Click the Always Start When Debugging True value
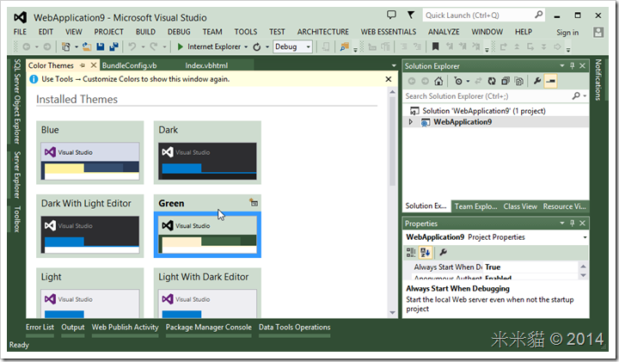Image resolution: width=619 pixels, height=362 pixels. 531,267
